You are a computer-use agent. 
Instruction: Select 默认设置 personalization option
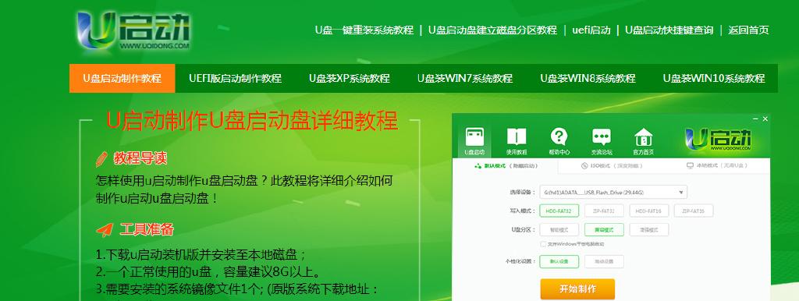point(559,262)
